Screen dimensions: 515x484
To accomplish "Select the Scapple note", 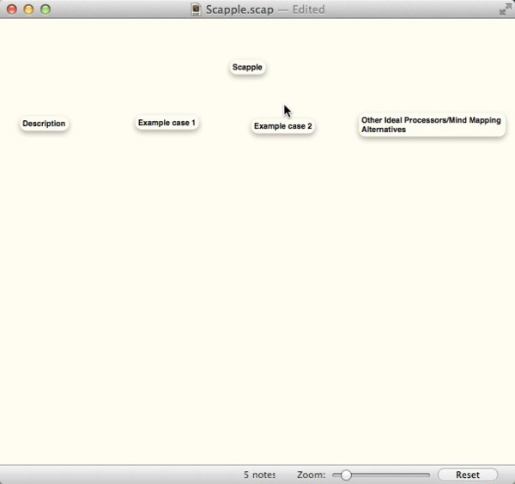I will pyautogui.click(x=247, y=67).
